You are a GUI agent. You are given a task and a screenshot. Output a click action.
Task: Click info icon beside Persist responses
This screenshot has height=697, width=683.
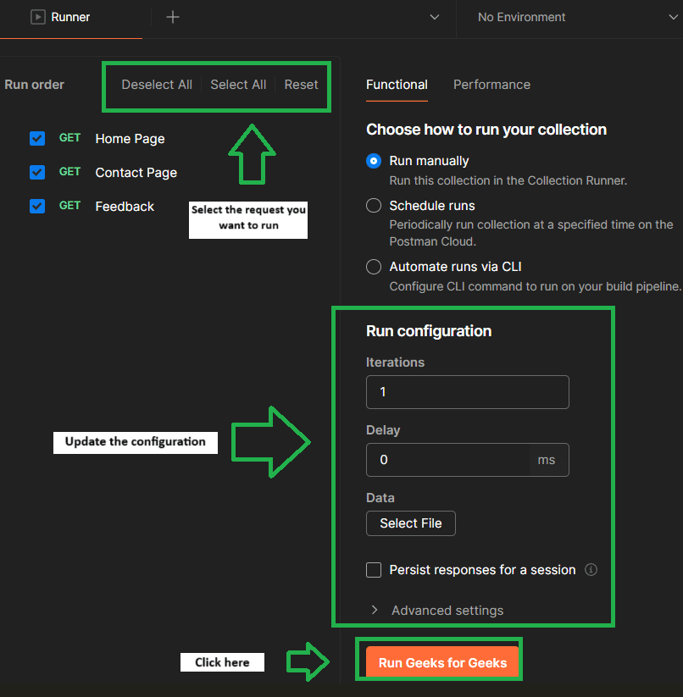(x=591, y=569)
